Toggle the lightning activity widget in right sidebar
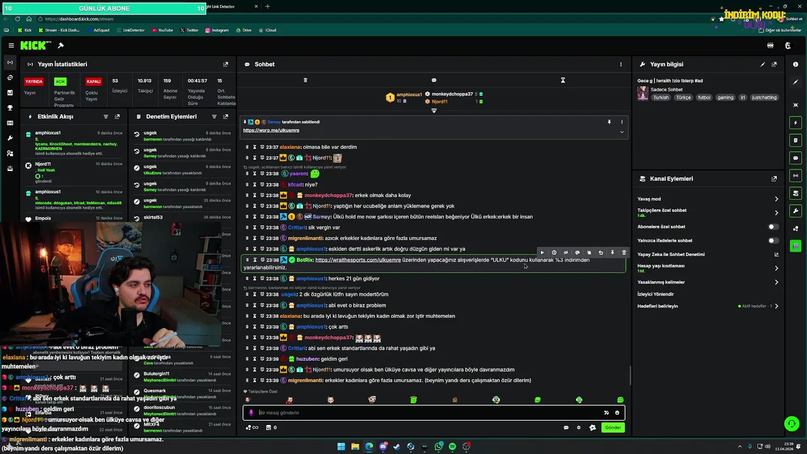The width and height of the screenshot is (807, 454). pos(796,122)
